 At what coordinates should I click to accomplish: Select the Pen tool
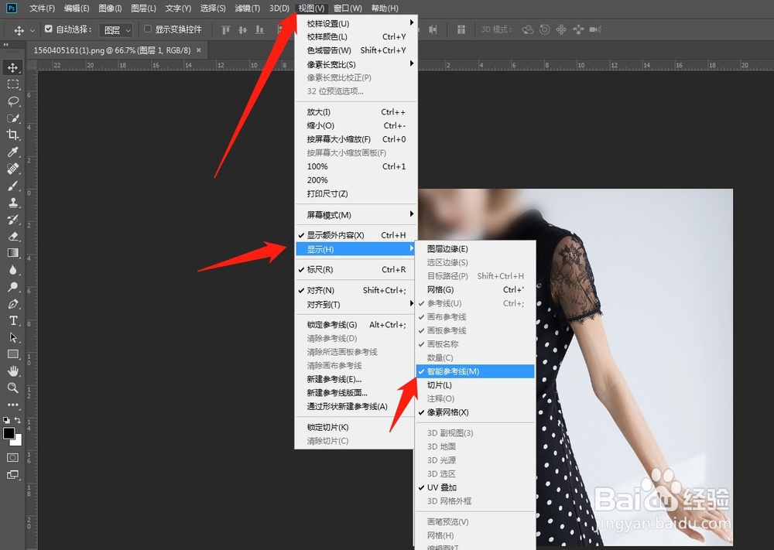[x=13, y=304]
